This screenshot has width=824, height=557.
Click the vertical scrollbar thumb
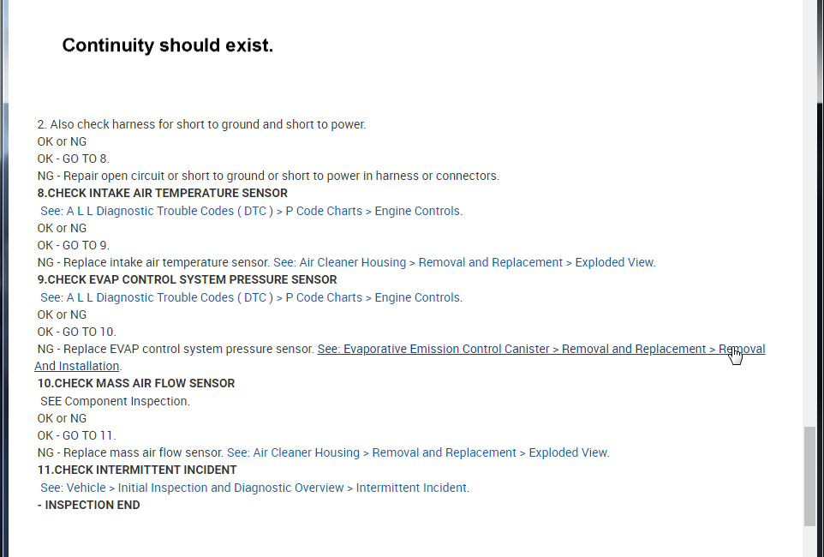pos(809,476)
